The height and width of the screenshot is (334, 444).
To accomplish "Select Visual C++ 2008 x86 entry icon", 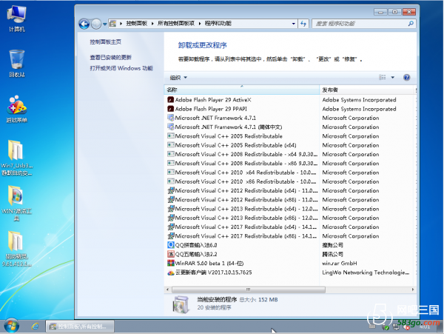I will point(170,163).
